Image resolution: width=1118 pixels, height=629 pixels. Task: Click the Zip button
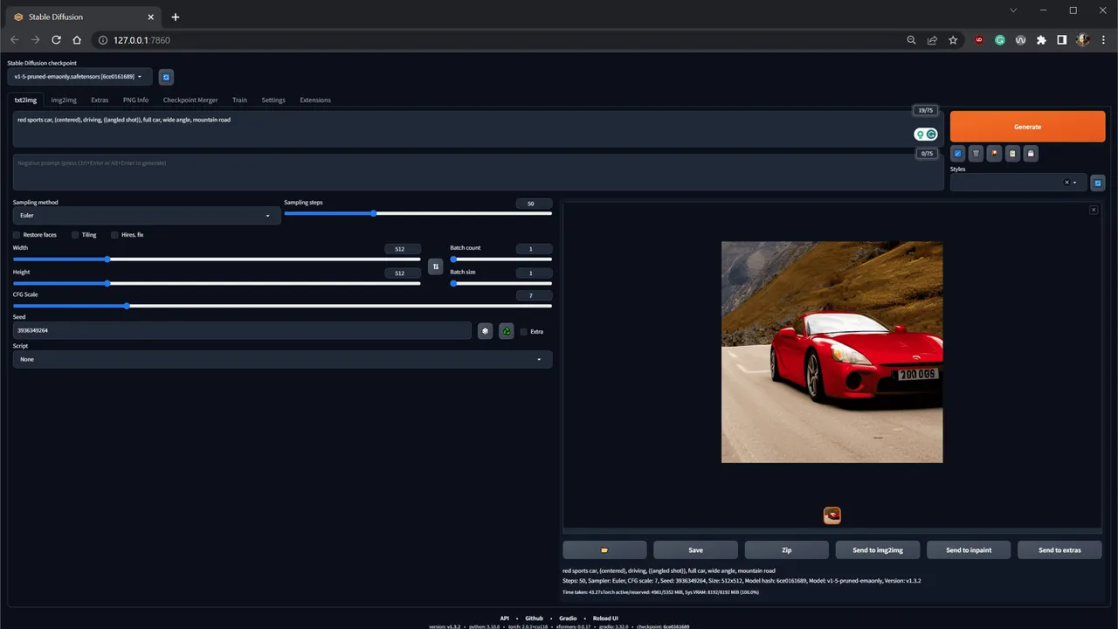786,550
